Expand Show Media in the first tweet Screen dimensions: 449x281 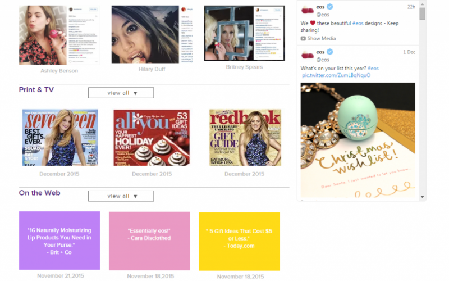point(318,38)
